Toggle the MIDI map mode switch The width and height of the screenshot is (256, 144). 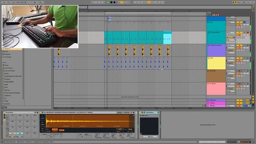pyautogui.click(x=244, y=2)
